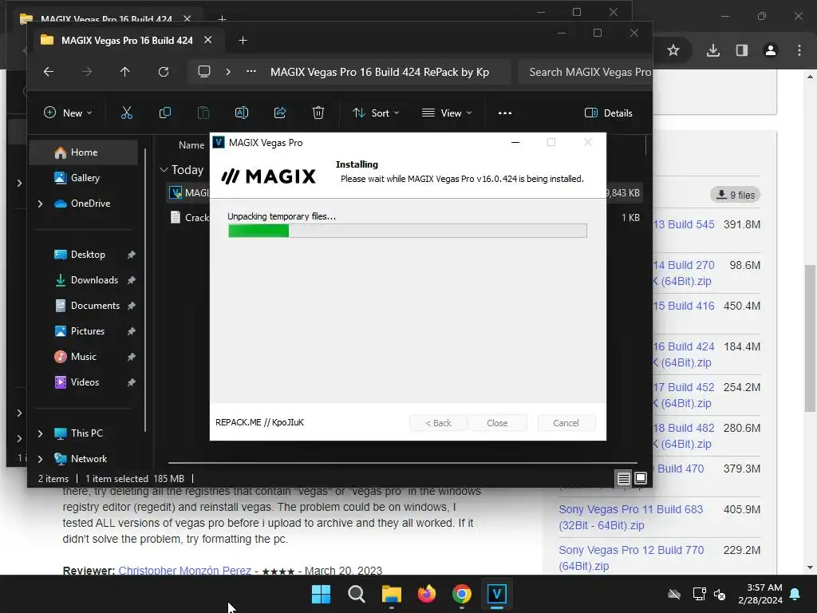This screenshot has height=613, width=817.
Task: Click the browser page vertical scrollbar
Action: coord(810,338)
